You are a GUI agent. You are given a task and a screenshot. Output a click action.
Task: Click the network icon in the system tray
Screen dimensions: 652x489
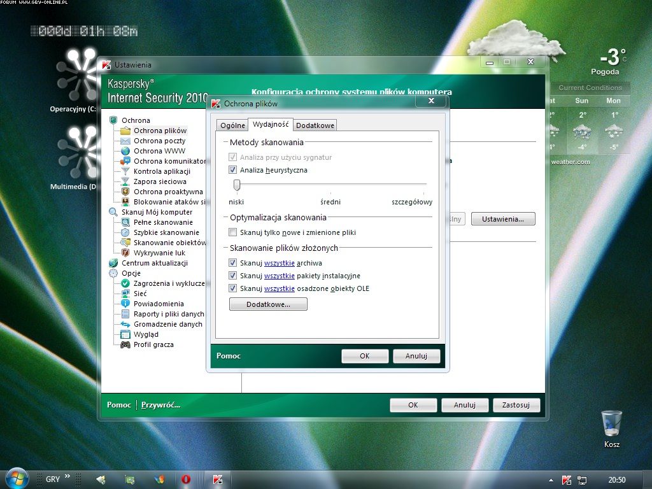click(582, 480)
